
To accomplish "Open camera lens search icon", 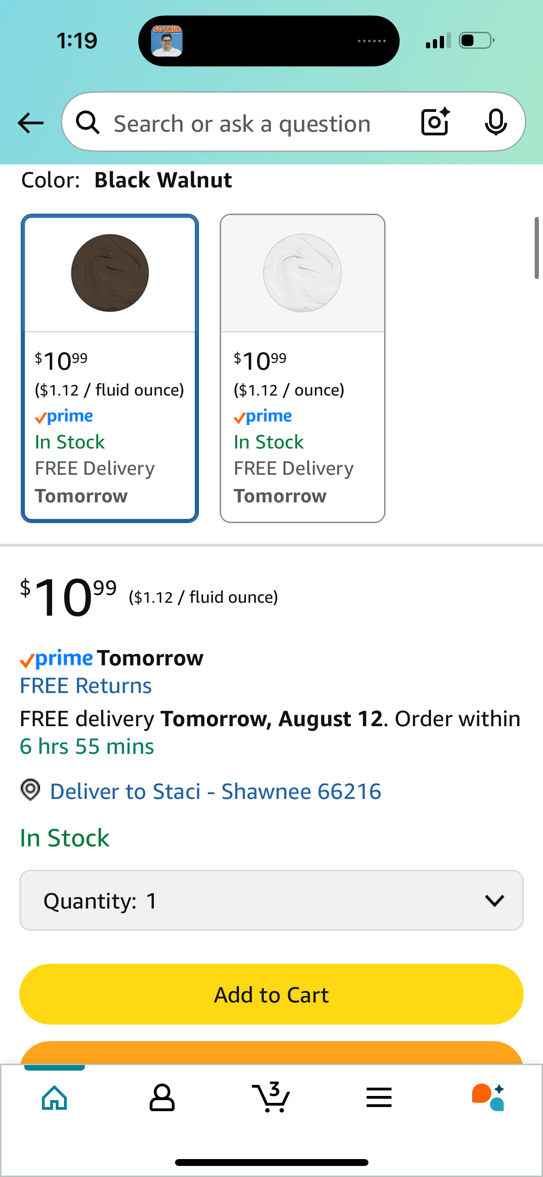I will point(435,122).
